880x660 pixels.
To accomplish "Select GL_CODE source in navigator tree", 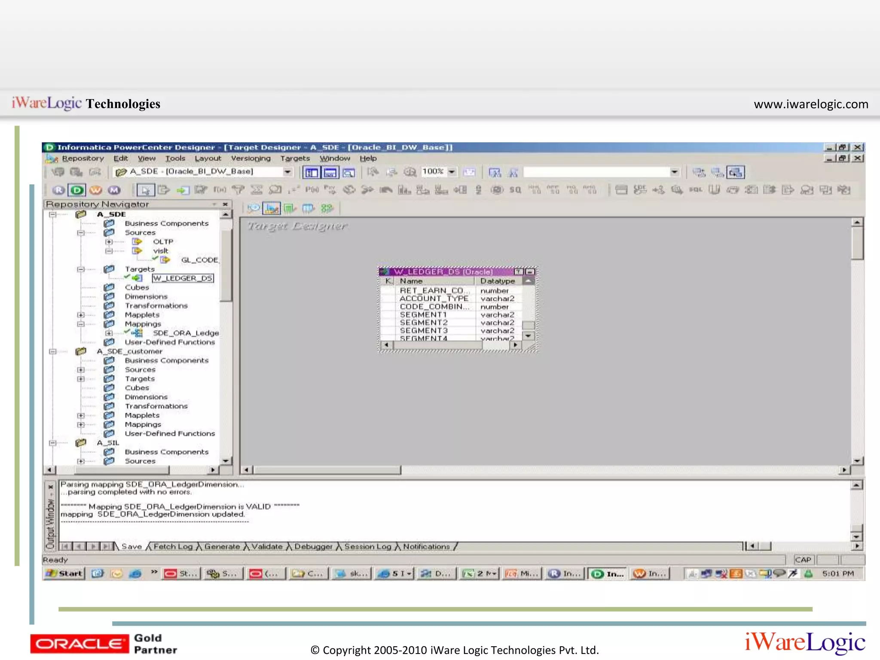I will [x=200, y=260].
